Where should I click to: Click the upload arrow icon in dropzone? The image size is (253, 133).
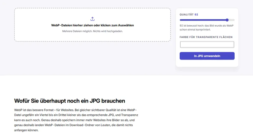[x=92, y=19]
